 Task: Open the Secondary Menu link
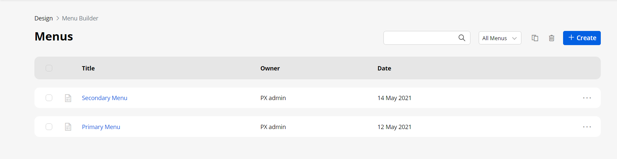105,98
